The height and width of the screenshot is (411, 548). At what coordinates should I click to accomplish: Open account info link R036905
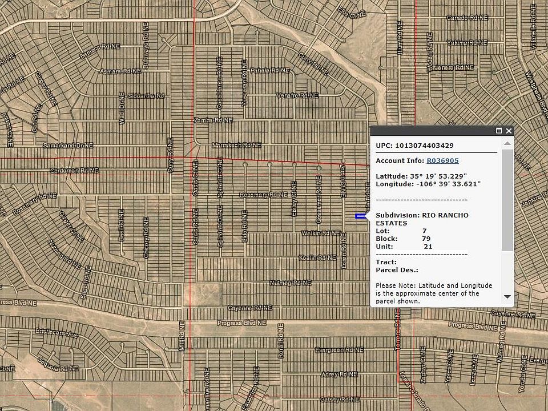(x=442, y=161)
